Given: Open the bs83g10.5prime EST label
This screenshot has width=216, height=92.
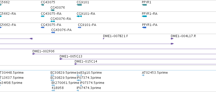Looking at the screenshot, I should point(89,73).
